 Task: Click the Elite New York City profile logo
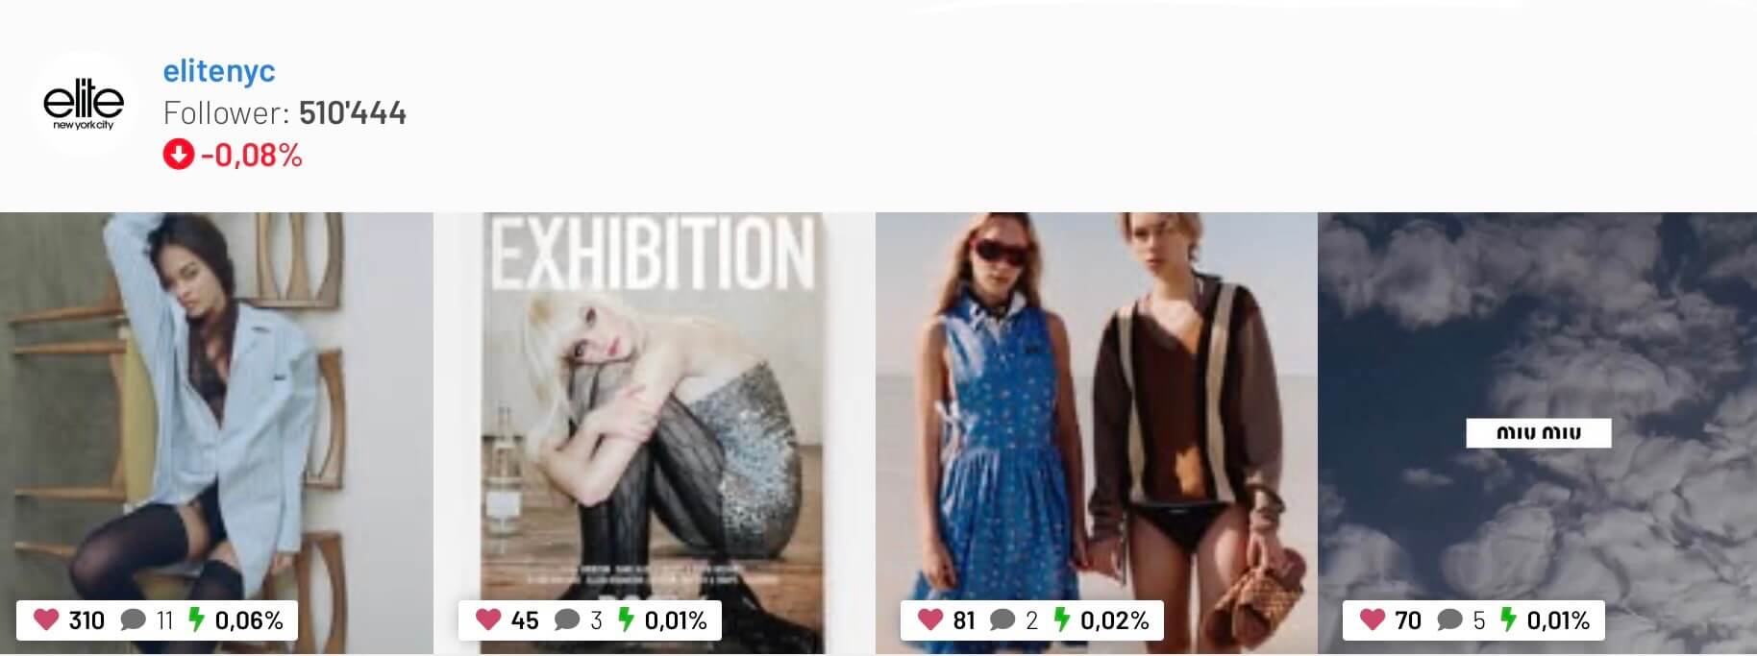(84, 103)
